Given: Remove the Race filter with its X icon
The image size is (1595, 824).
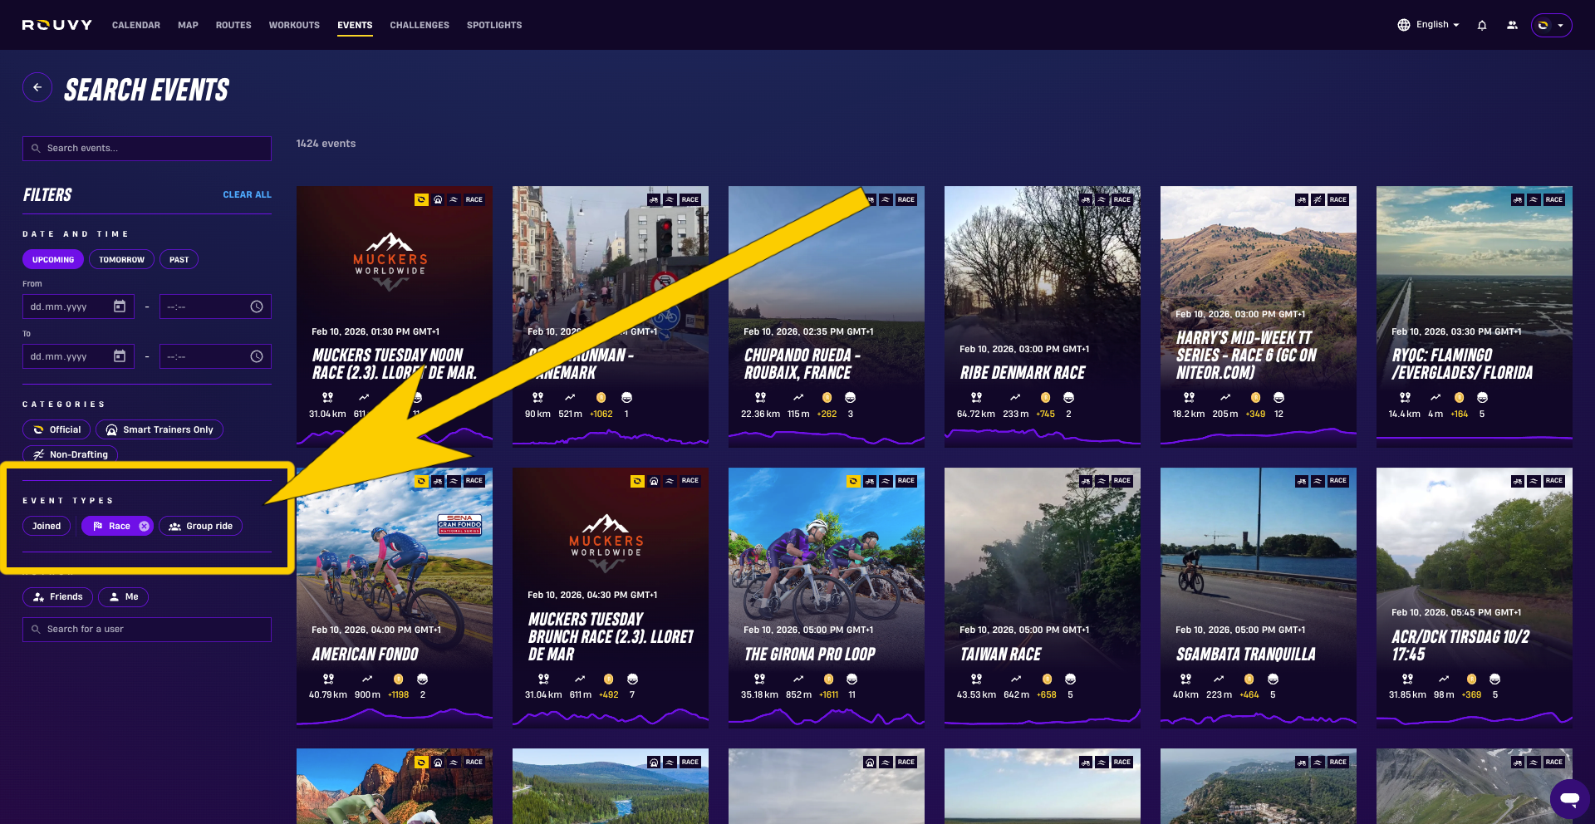Looking at the screenshot, I should point(144,526).
